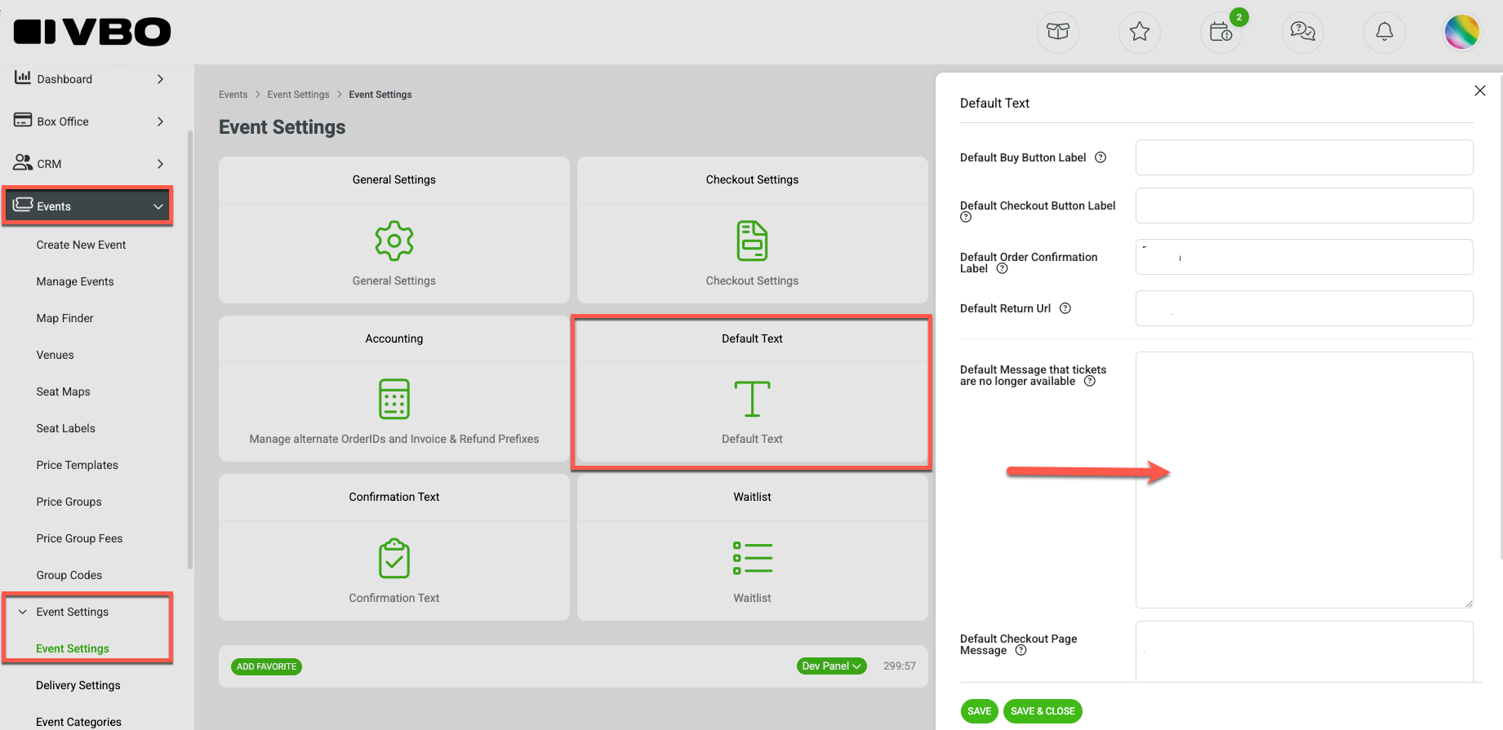The height and width of the screenshot is (730, 1503).
Task: Open the box package icon in the header
Action: pyautogui.click(x=1058, y=32)
